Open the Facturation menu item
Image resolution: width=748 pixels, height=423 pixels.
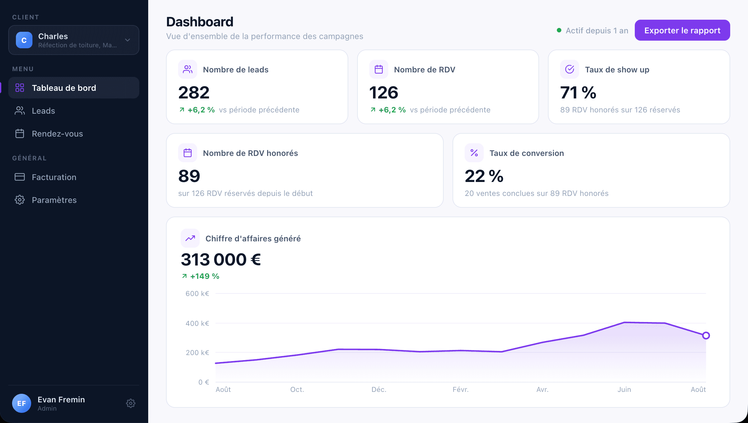(74, 177)
